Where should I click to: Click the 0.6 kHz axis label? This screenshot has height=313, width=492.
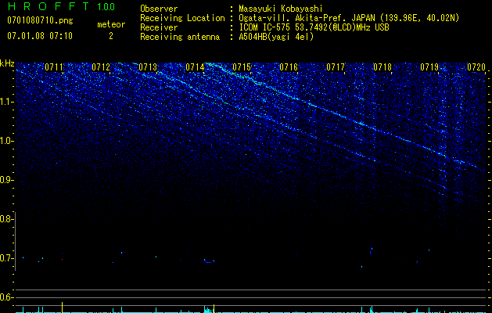6,297
